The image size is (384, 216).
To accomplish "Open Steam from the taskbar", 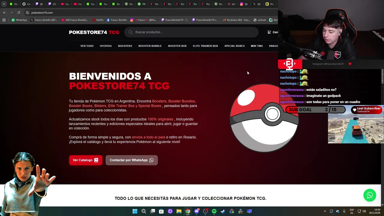I will pos(223,211).
